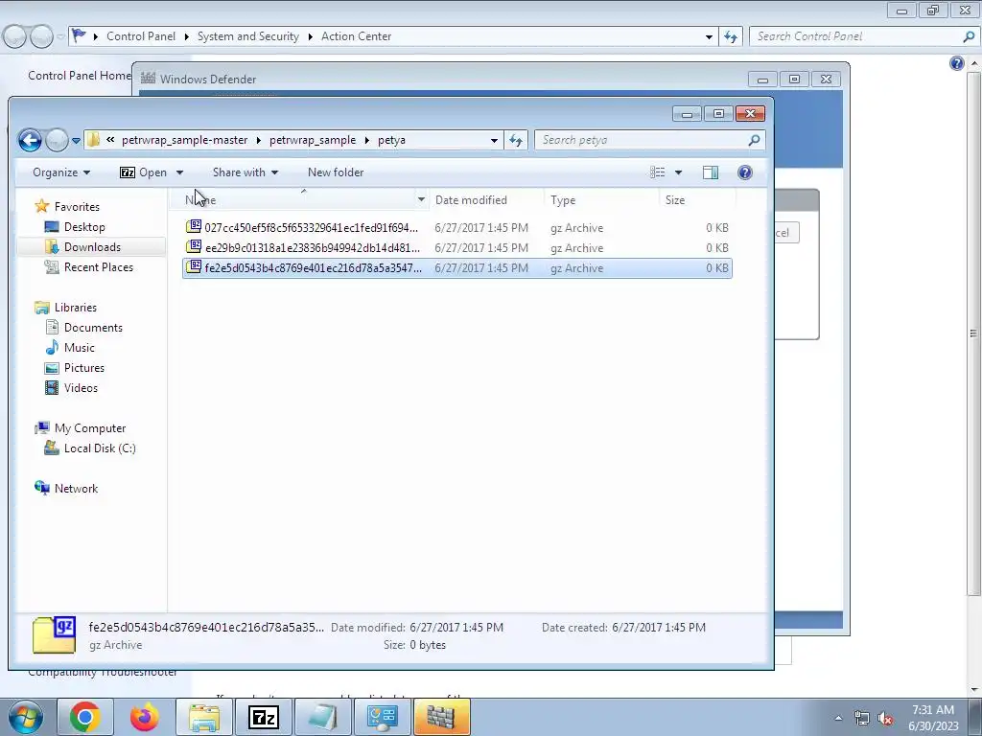Open Name column filter dropdown
982x736 pixels.
click(422, 200)
